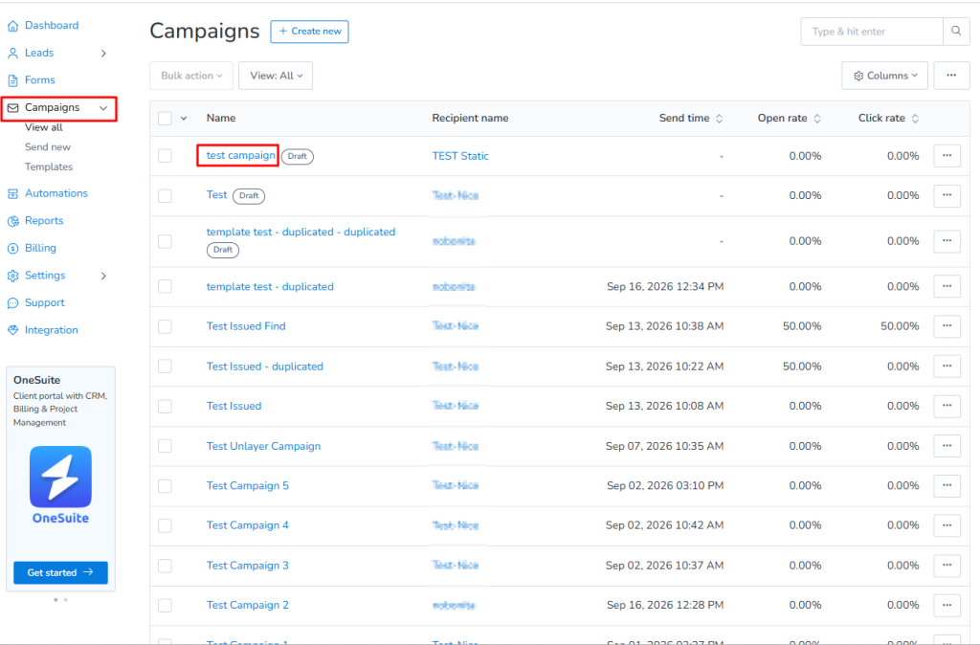Go to Billing in sidebar

coord(40,248)
